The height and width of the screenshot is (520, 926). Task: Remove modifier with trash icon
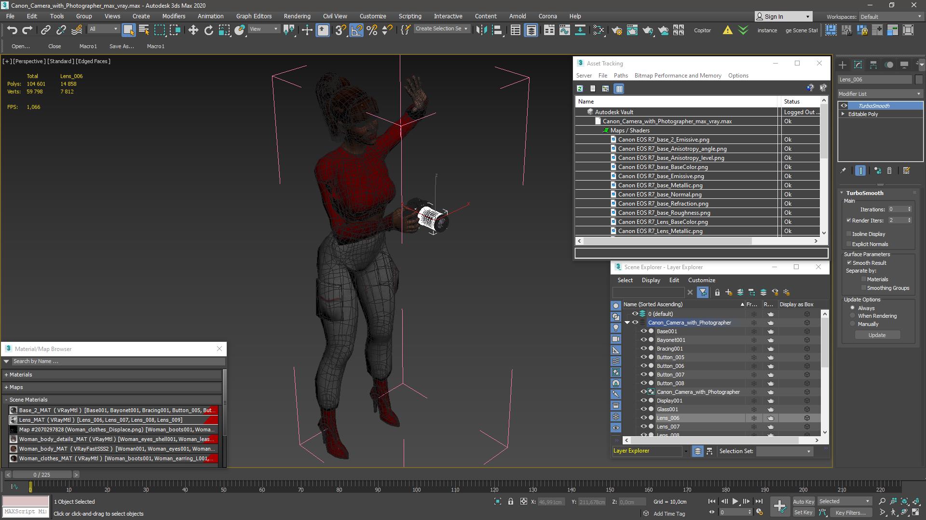889,170
